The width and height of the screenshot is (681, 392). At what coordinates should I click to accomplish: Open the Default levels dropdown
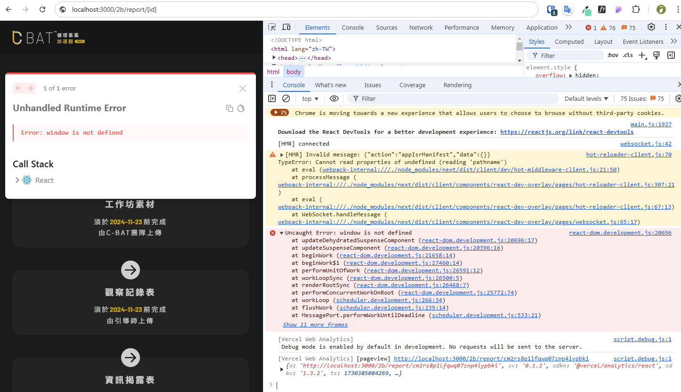click(586, 98)
